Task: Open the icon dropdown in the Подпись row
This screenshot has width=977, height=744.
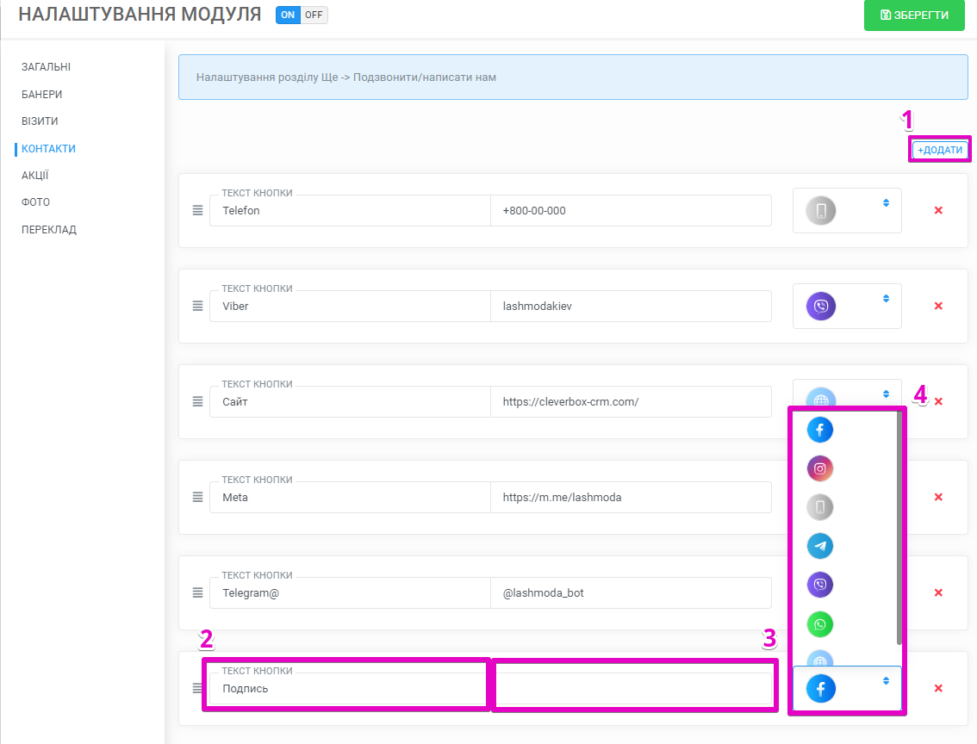Action: point(847,688)
